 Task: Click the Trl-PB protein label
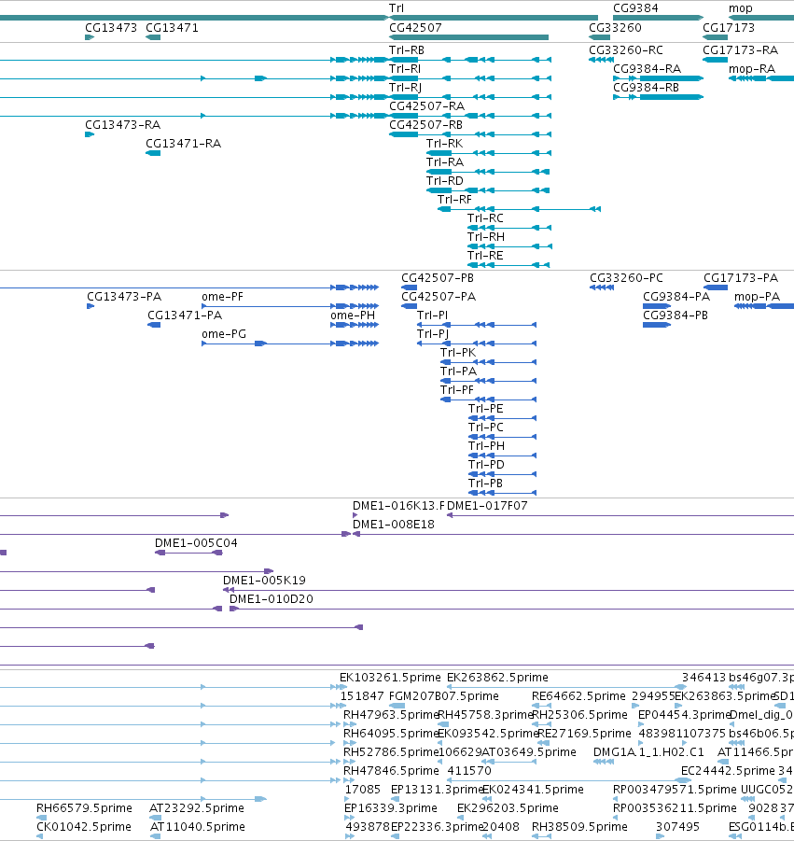click(486, 484)
